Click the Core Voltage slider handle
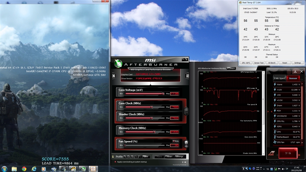 tap(163, 94)
